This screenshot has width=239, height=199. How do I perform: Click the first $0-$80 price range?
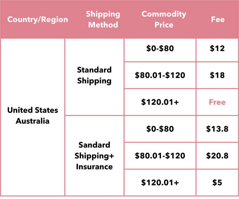[x=160, y=49]
